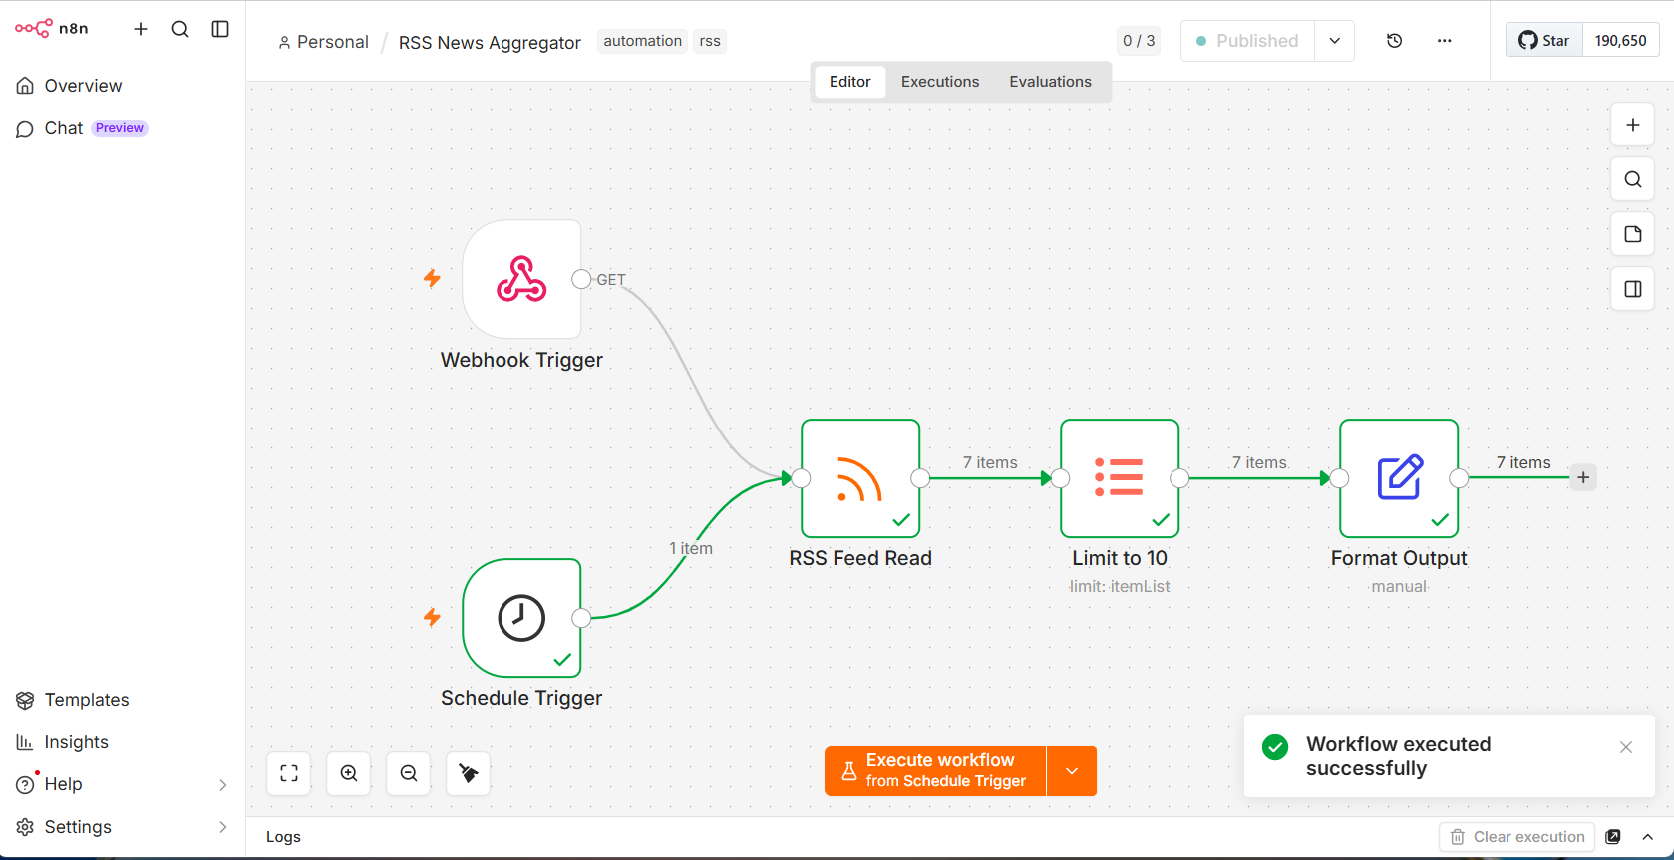Click the 1 item connection label
The width and height of the screenshot is (1674, 860).
coord(691,548)
